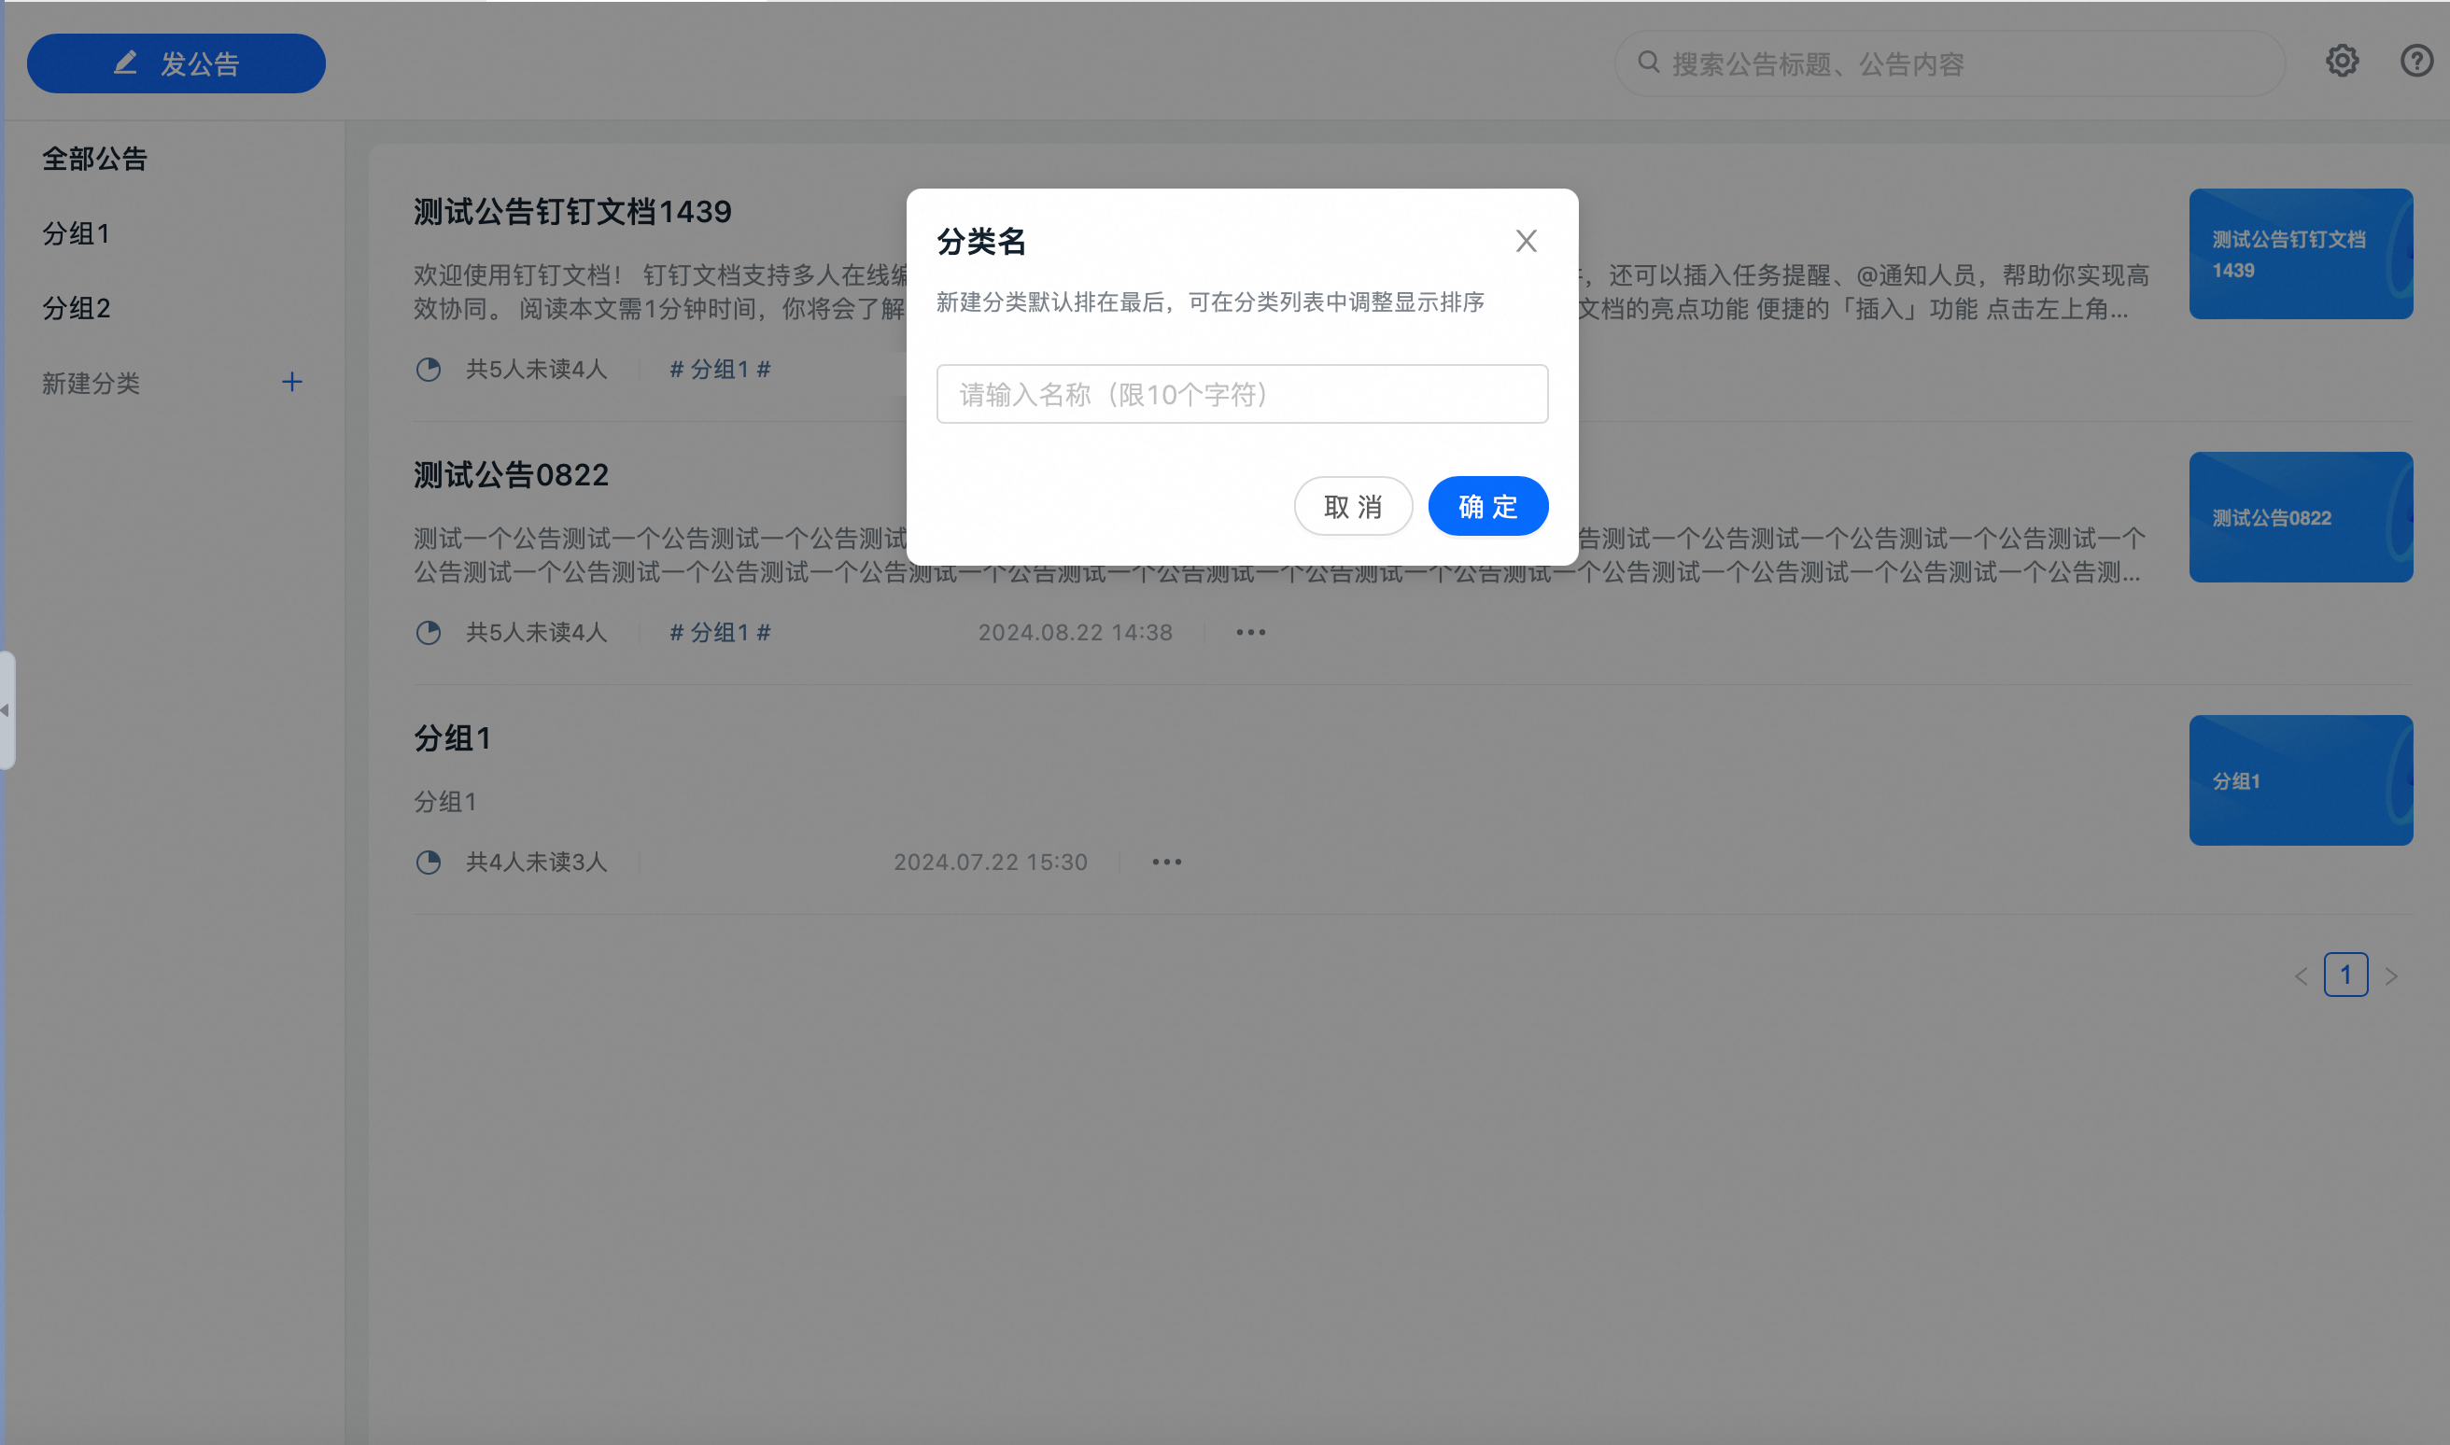Open more options for 测试公告0822
The width and height of the screenshot is (2450, 1445).
[x=1250, y=633]
